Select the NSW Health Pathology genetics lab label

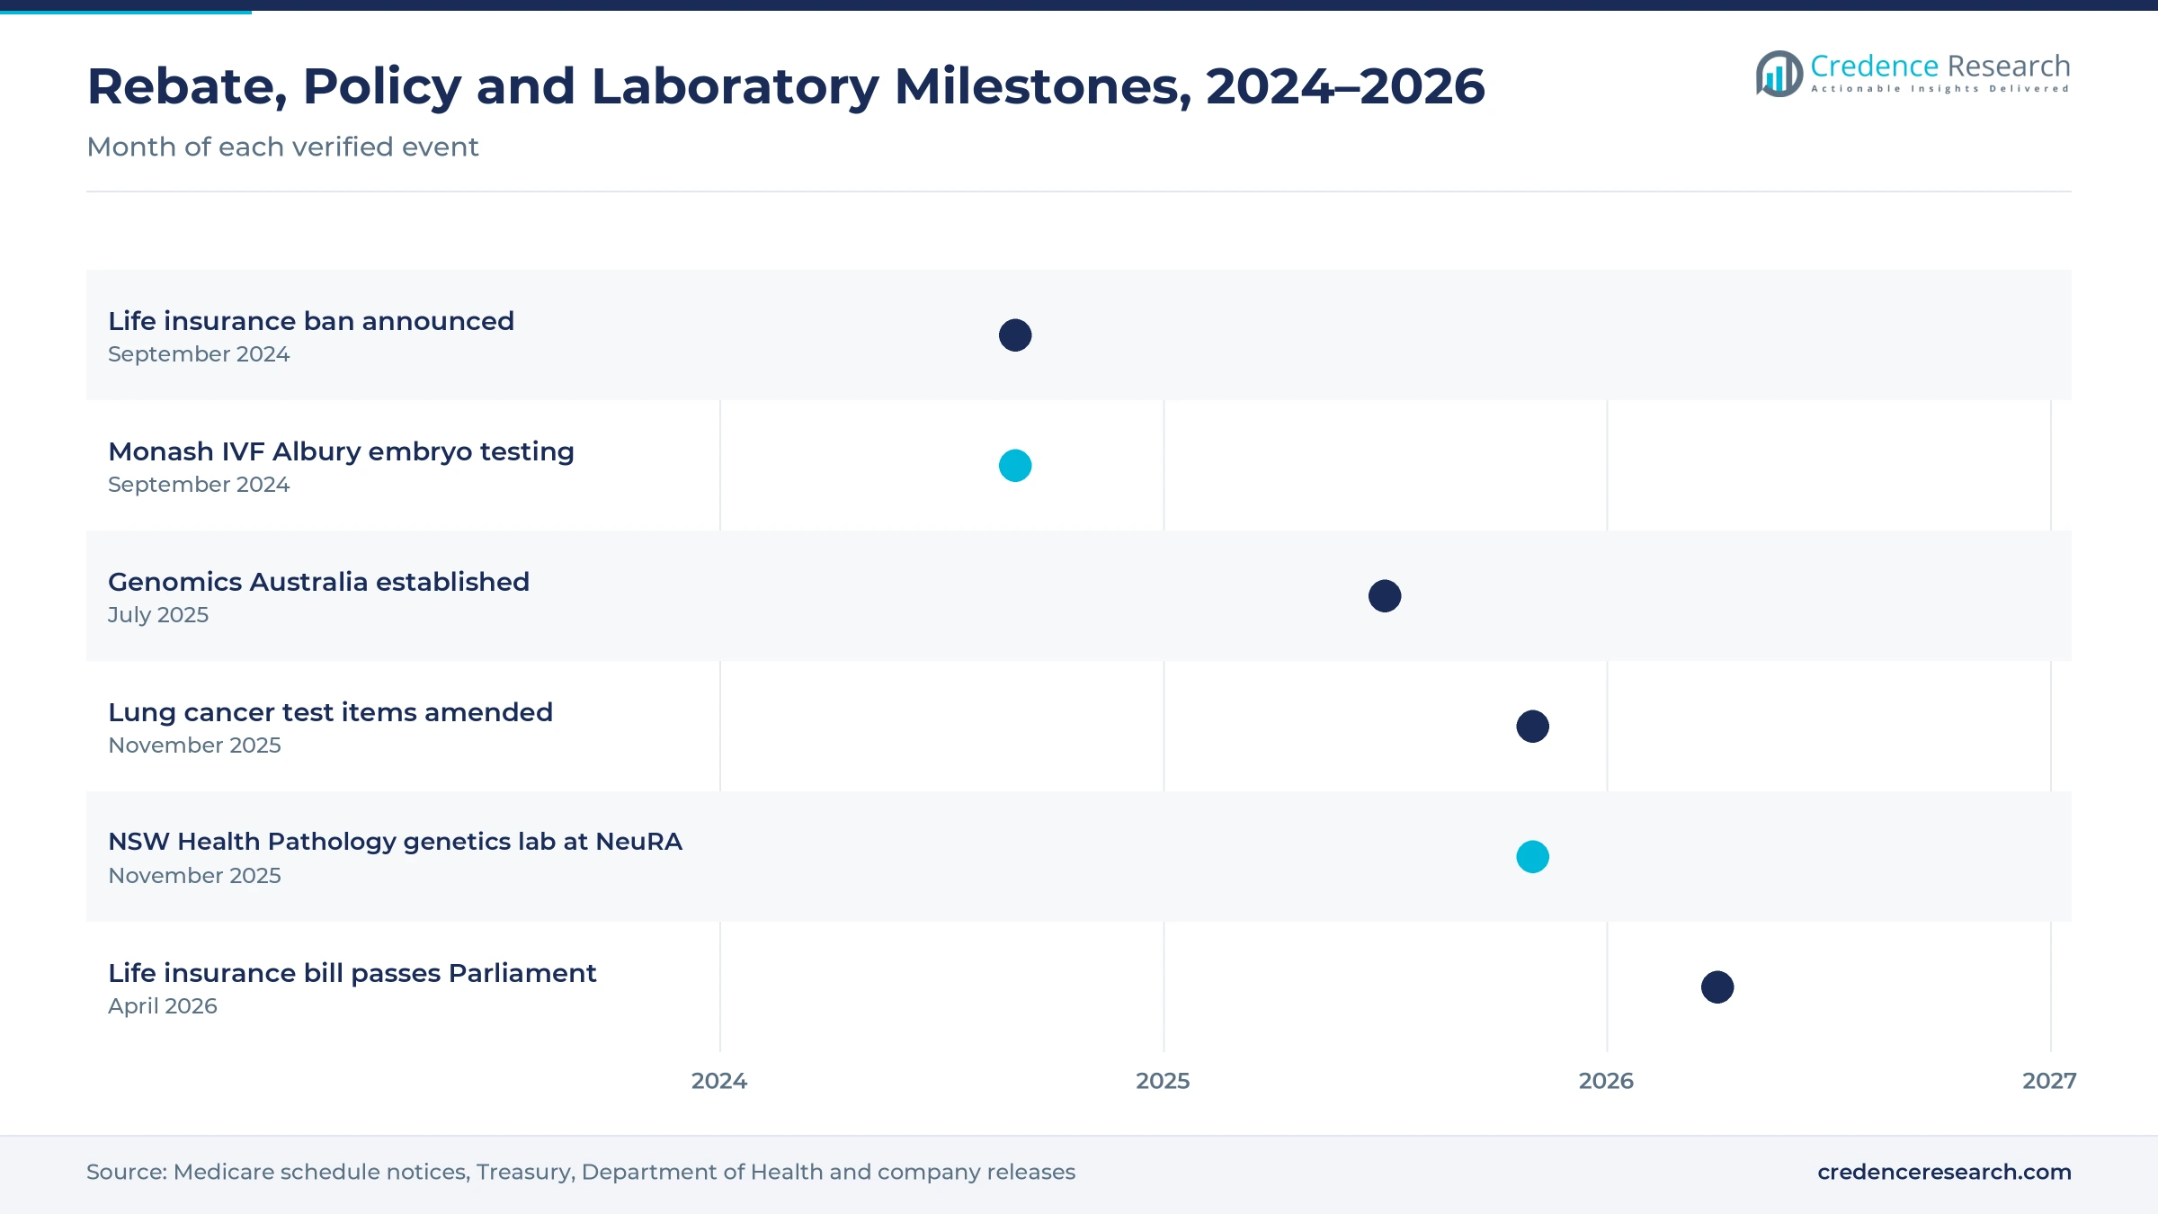395,842
